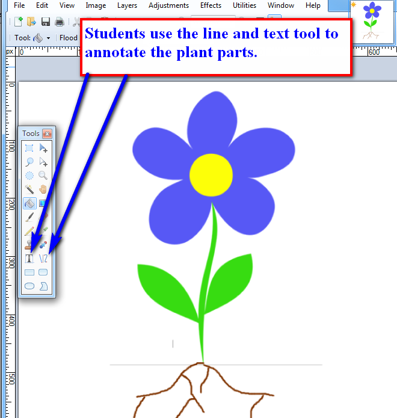Select the Pan hand tool
The width and height of the screenshot is (397, 418).
(43, 189)
